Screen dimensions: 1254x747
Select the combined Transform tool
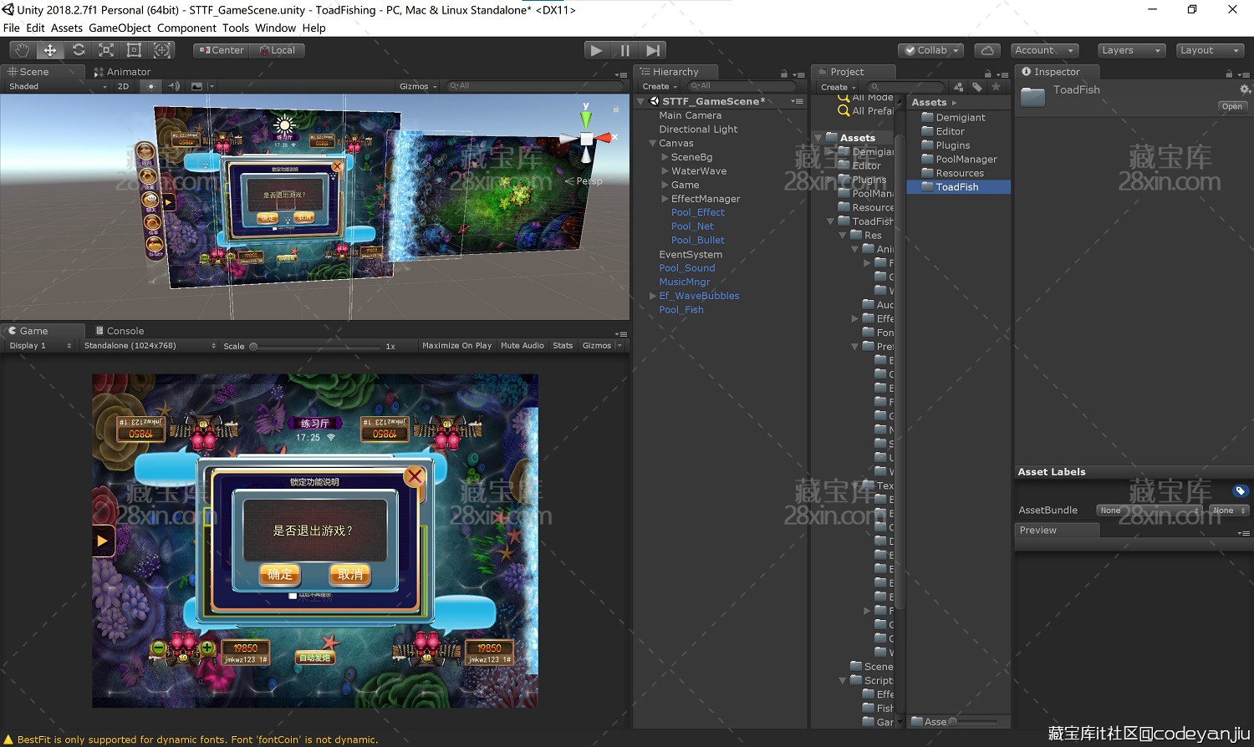[162, 50]
